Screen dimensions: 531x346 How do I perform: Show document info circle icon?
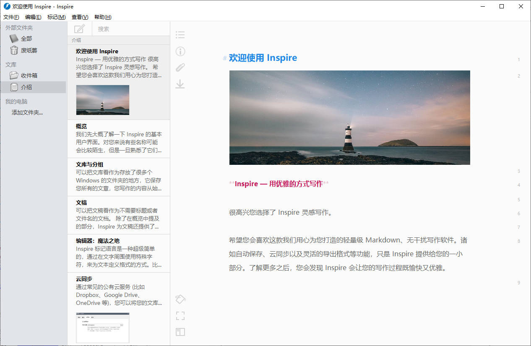click(x=180, y=51)
